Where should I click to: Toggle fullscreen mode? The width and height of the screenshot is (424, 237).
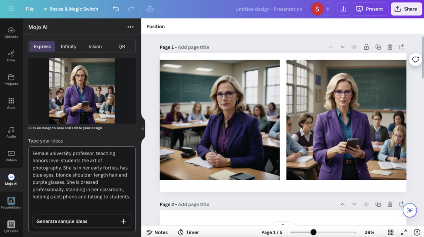[x=404, y=232]
